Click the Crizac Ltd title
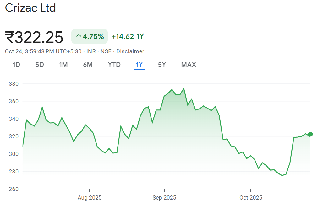Screen dimensions: 323x208 tap(30, 8)
